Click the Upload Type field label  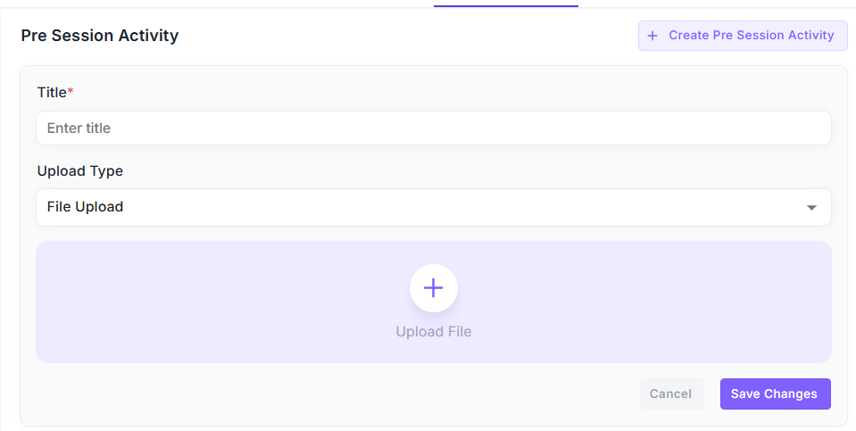point(80,170)
